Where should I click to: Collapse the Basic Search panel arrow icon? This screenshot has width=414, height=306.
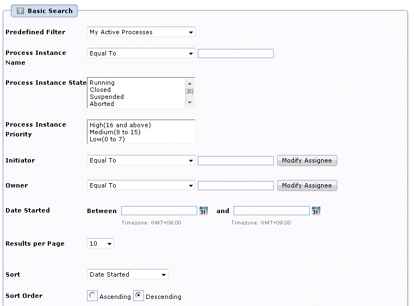click(x=20, y=11)
